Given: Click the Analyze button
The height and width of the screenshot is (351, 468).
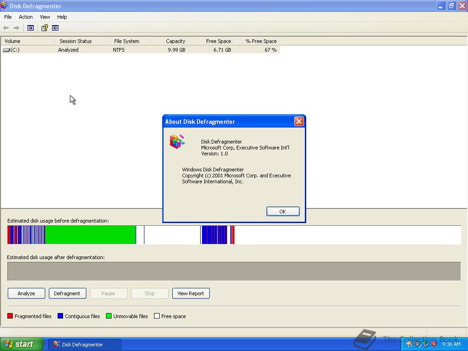Looking at the screenshot, I should point(26,293).
